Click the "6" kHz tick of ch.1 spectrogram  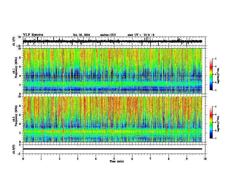point(20,67)
